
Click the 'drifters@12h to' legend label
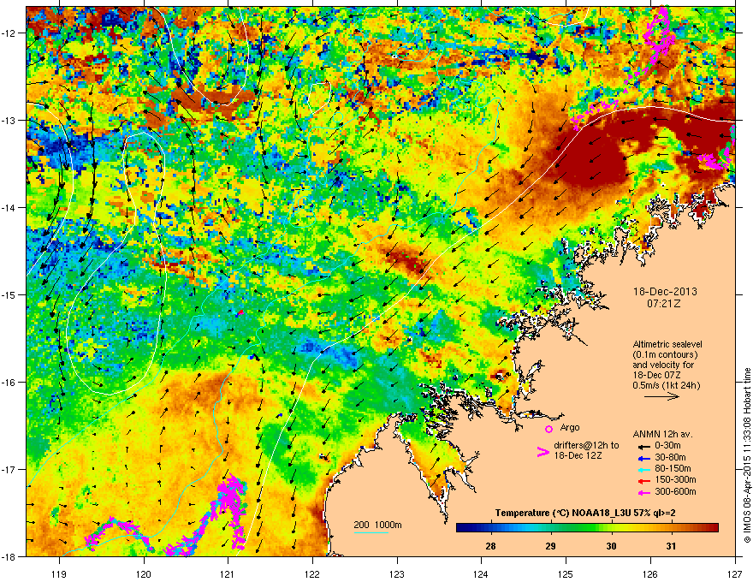pyautogui.click(x=586, y=445)
